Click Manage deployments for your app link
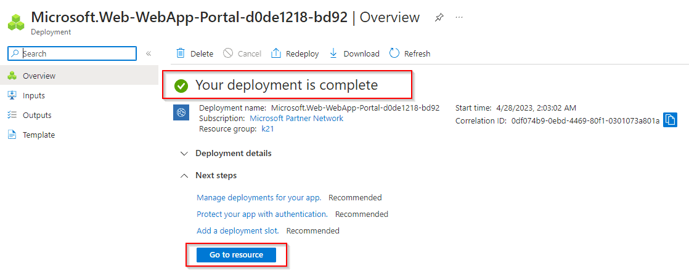Viewport: 689px width, 271px height. click(x=259, y=197)
